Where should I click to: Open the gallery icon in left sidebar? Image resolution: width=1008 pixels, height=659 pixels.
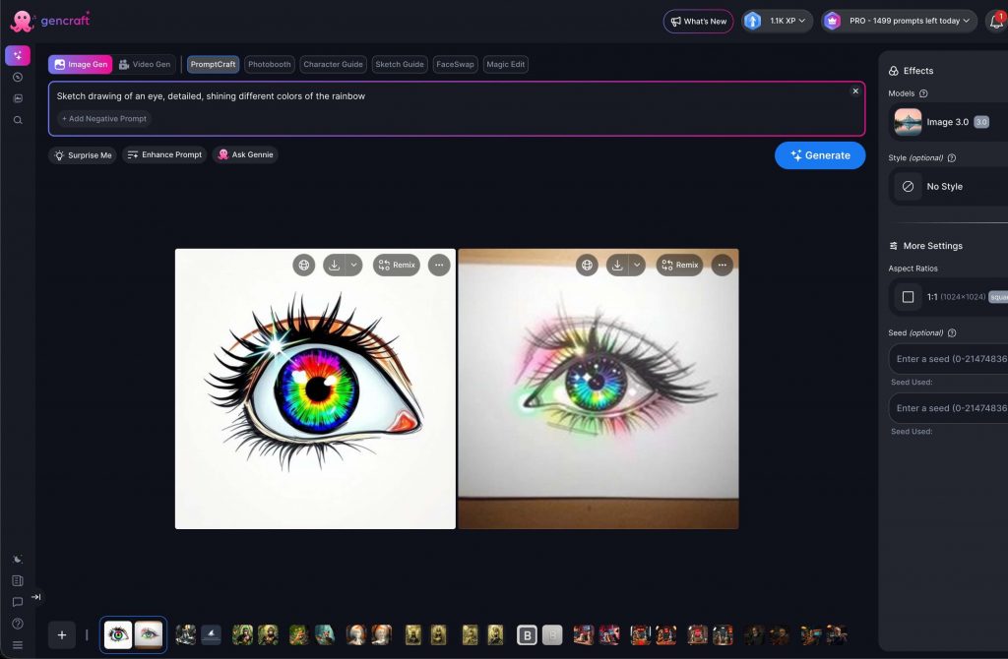(18, 98)
